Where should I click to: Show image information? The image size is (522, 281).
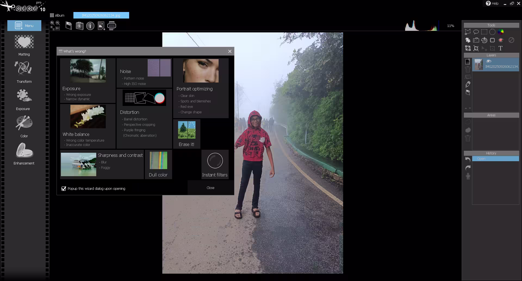pos(90,26)
